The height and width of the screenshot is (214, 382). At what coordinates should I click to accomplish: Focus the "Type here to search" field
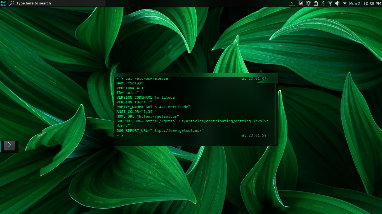click(56, 3)
